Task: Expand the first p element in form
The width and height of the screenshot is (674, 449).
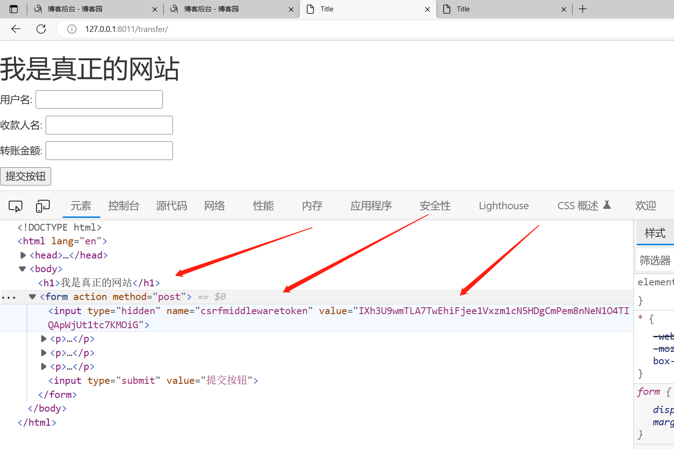Action: (44, 339)
